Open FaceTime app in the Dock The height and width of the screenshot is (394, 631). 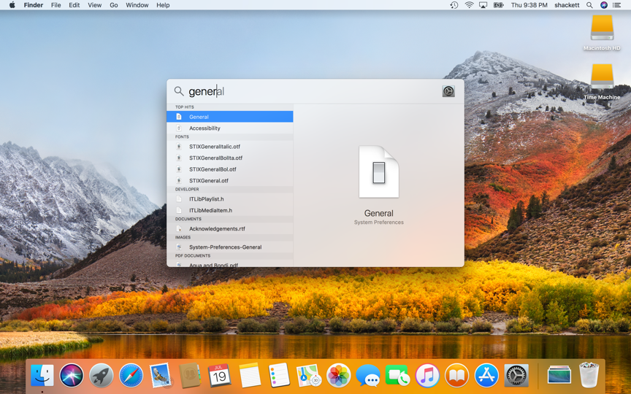397,376
